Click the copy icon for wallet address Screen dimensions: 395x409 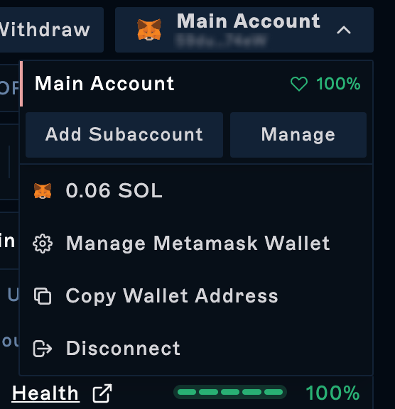coord(43,296)
